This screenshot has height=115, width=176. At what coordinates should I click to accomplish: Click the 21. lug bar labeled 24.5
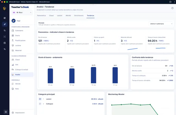point(115,75)
